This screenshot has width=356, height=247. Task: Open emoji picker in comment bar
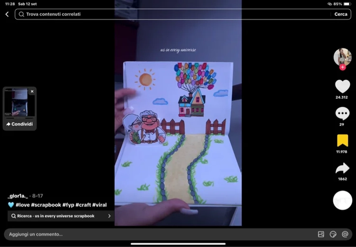pos(333,234)
